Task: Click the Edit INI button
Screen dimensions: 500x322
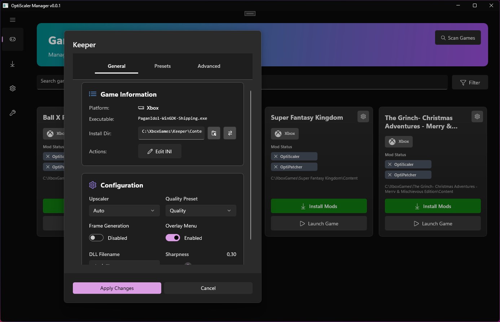Action: [x=160, y=151]
